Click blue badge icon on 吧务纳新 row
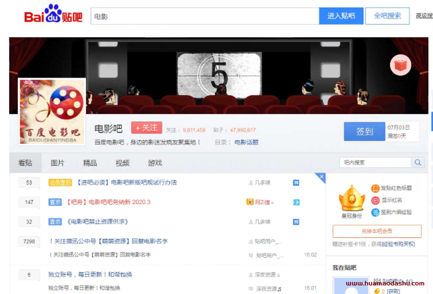433x294 pixels. pyautogui.click(x=296, y=202)
